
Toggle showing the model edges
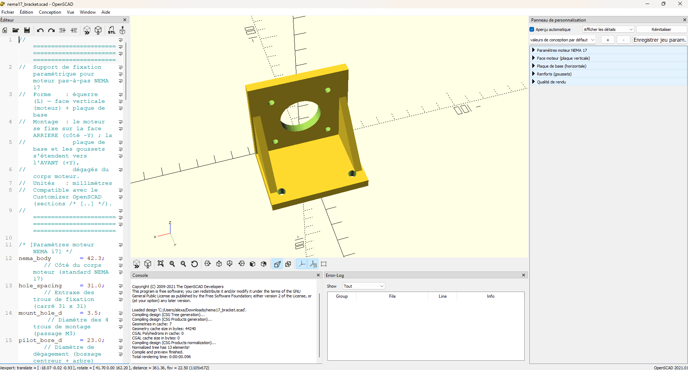pyautogui.click(x=324, y=264)
